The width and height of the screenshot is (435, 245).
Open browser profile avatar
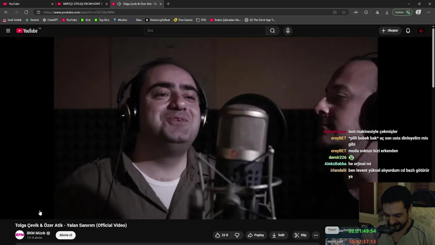click(418, 12)
